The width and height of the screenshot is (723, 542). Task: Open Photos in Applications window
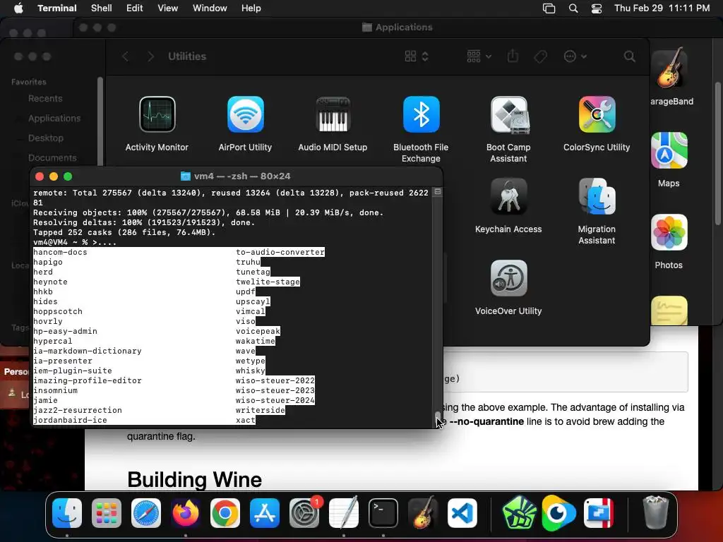click(x=669, y=232)
